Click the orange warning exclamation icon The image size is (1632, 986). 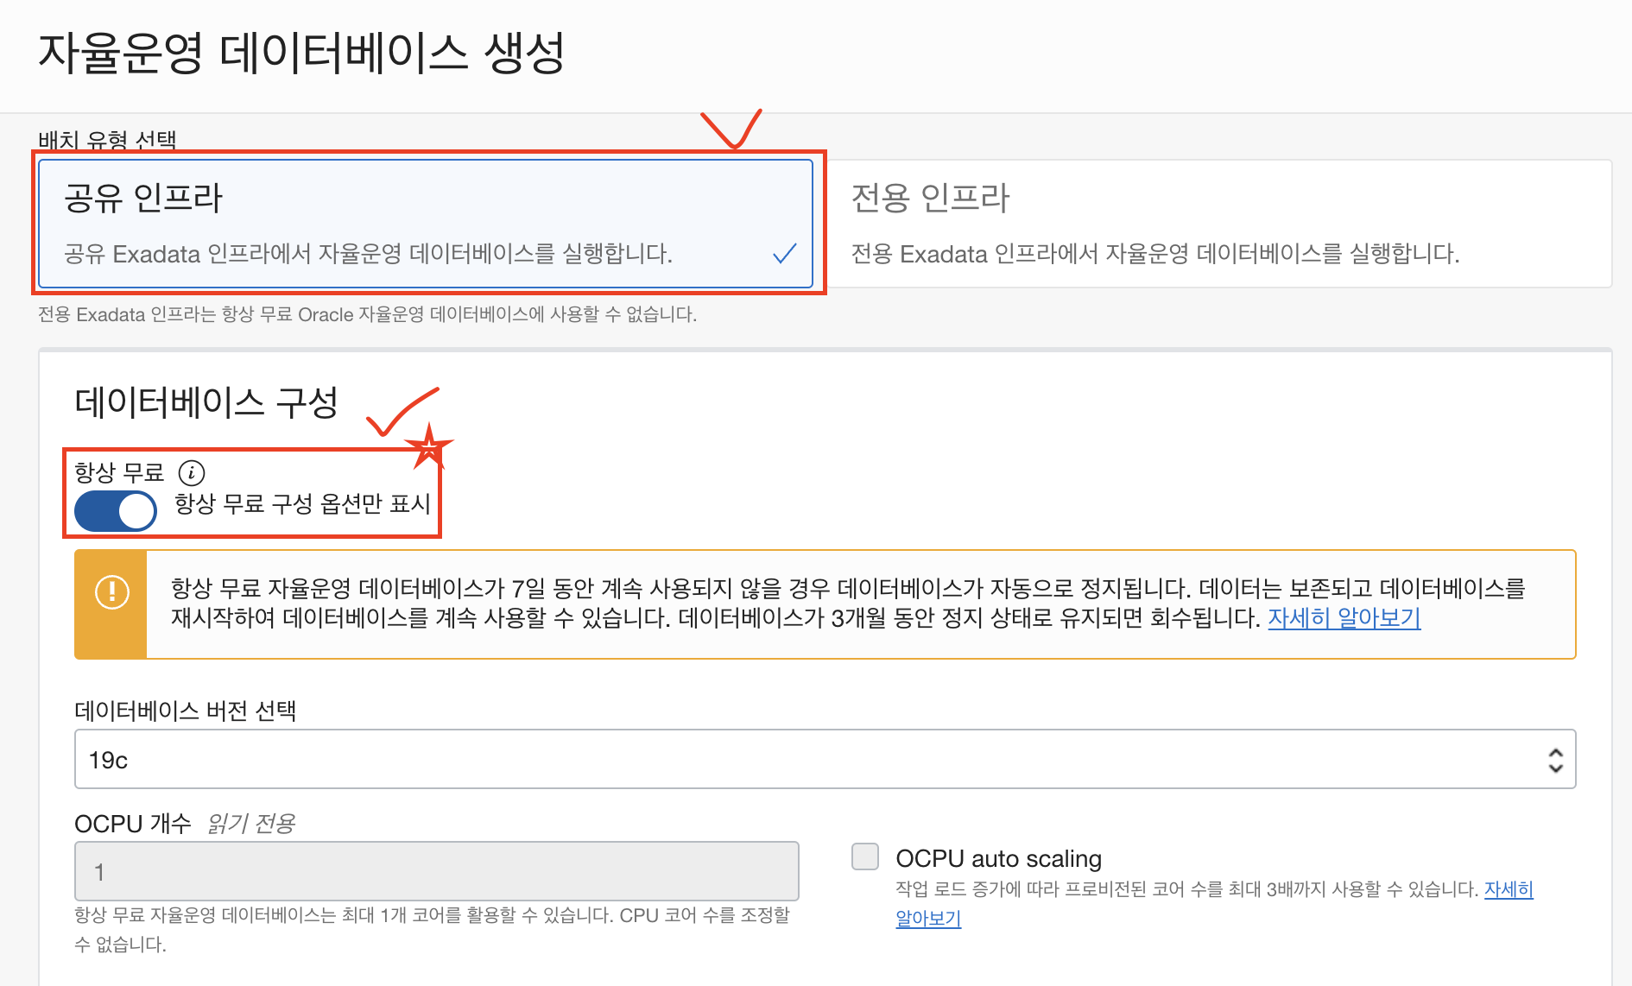(111, 592)
